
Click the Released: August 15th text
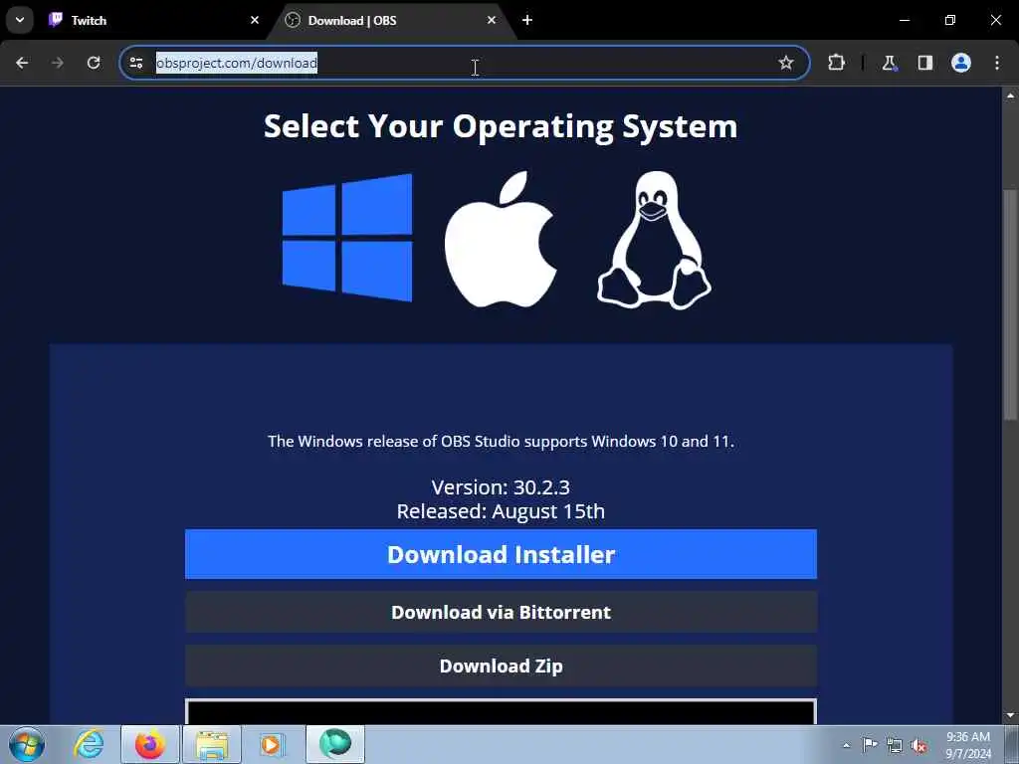(501, 511)
